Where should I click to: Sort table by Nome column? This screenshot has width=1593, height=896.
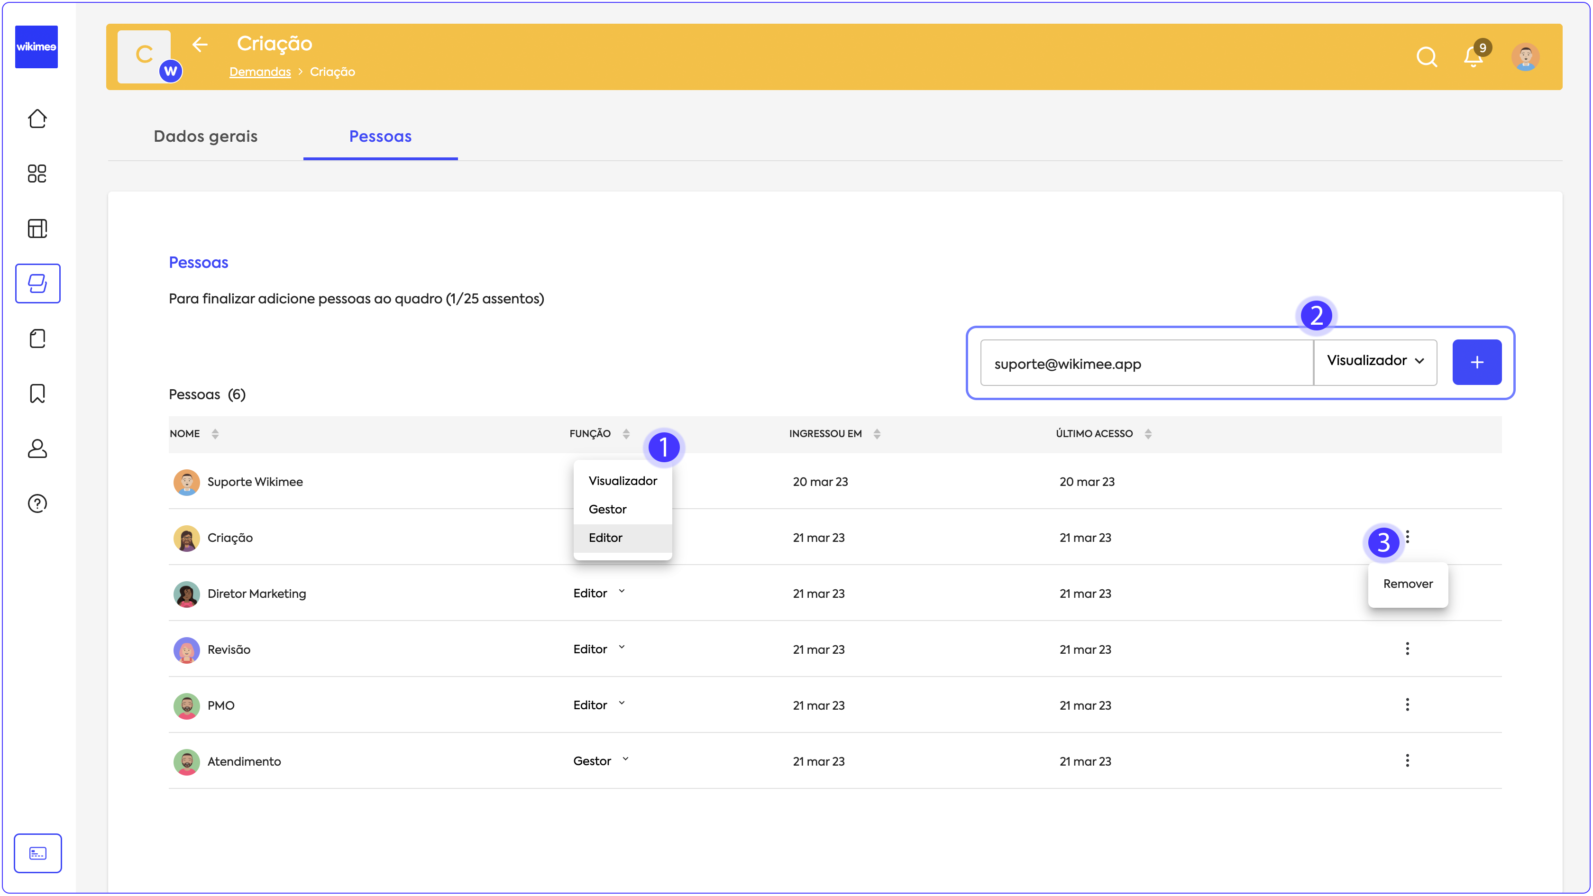tap(215, 434)
